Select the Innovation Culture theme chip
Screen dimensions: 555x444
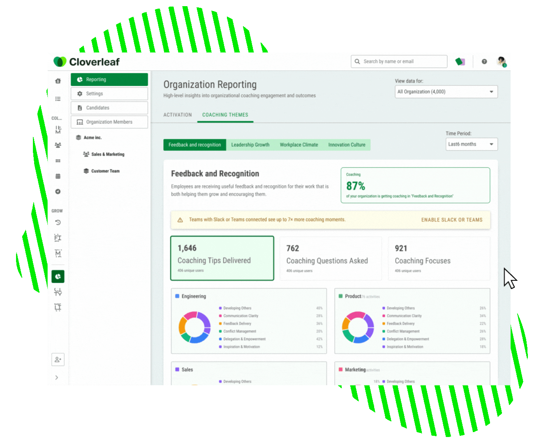[x=347, y=145]
